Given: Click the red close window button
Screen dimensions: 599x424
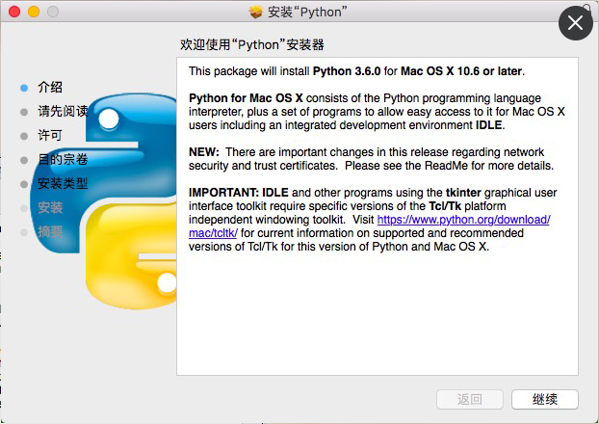Looking at the screenshot, I should click(x=14, y=12).
